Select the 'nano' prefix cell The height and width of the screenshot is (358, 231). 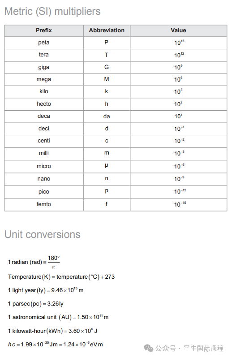click(44, 179)
